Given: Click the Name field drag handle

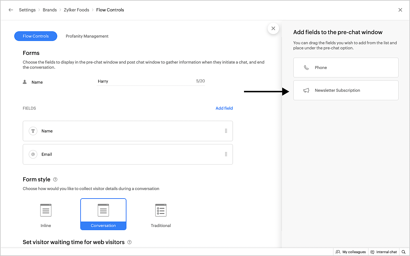Looking at the screenshot, I should click(226, 131).
